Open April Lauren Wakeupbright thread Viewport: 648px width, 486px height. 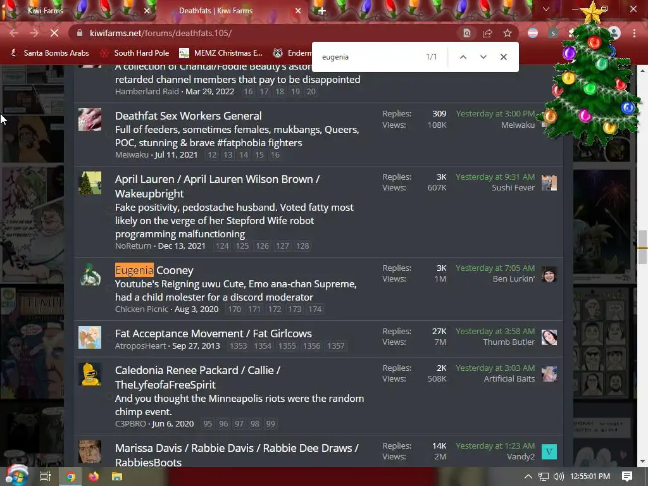[x=217, y=186]
